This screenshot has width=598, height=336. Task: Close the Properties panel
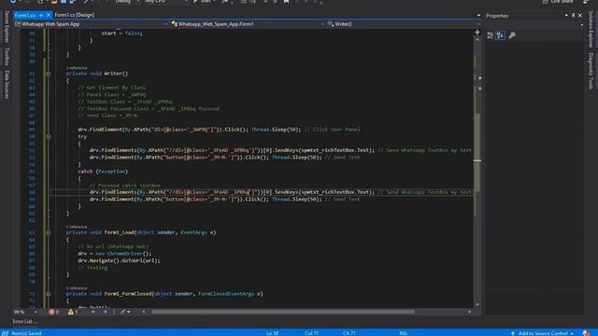coord(580,16)
